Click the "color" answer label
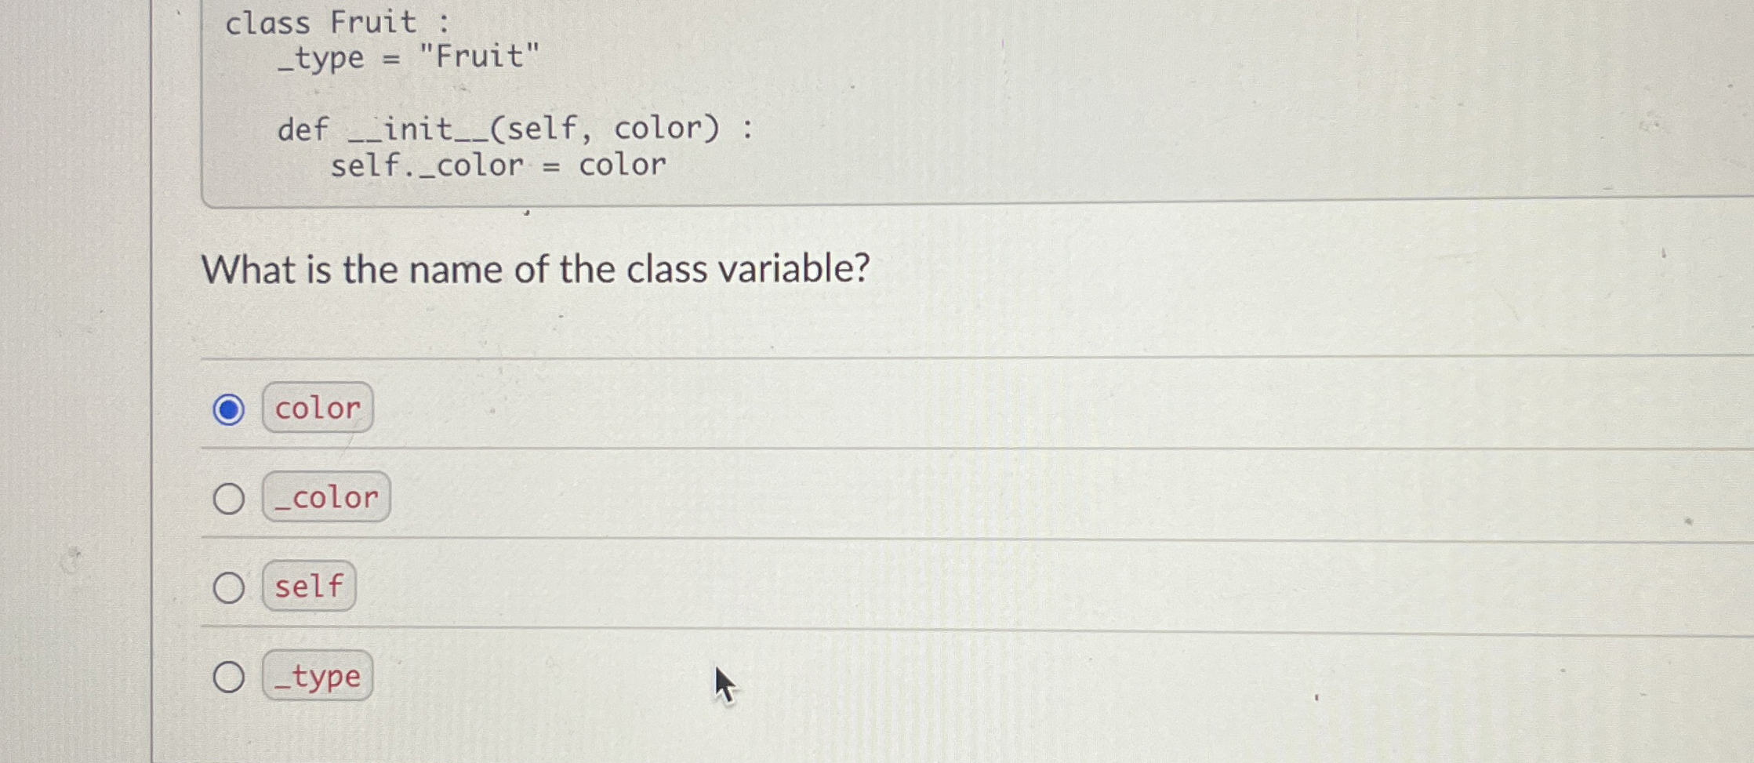Image resolution: width=1754 pixels, height=763 pixels. coord(317,408)
